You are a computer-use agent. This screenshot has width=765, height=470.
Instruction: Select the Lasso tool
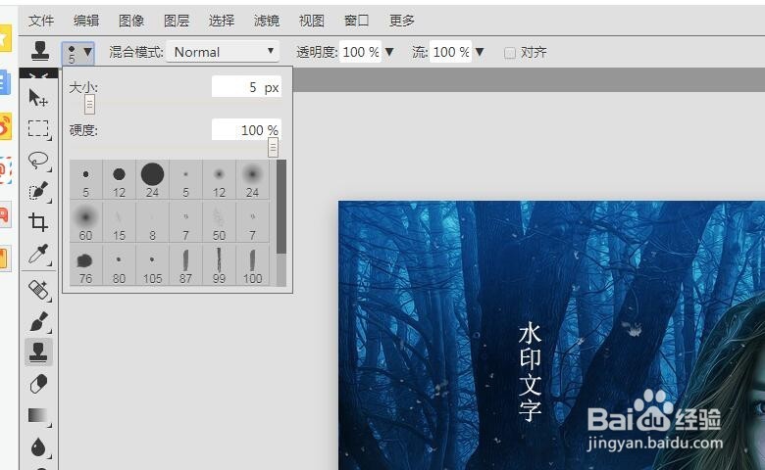38,161
